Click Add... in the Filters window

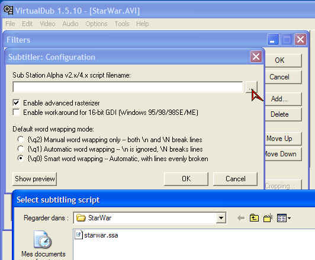click(283, 99)
